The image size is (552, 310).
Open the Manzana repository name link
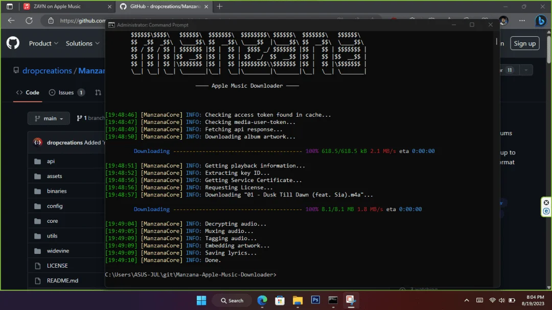[91, 70]
